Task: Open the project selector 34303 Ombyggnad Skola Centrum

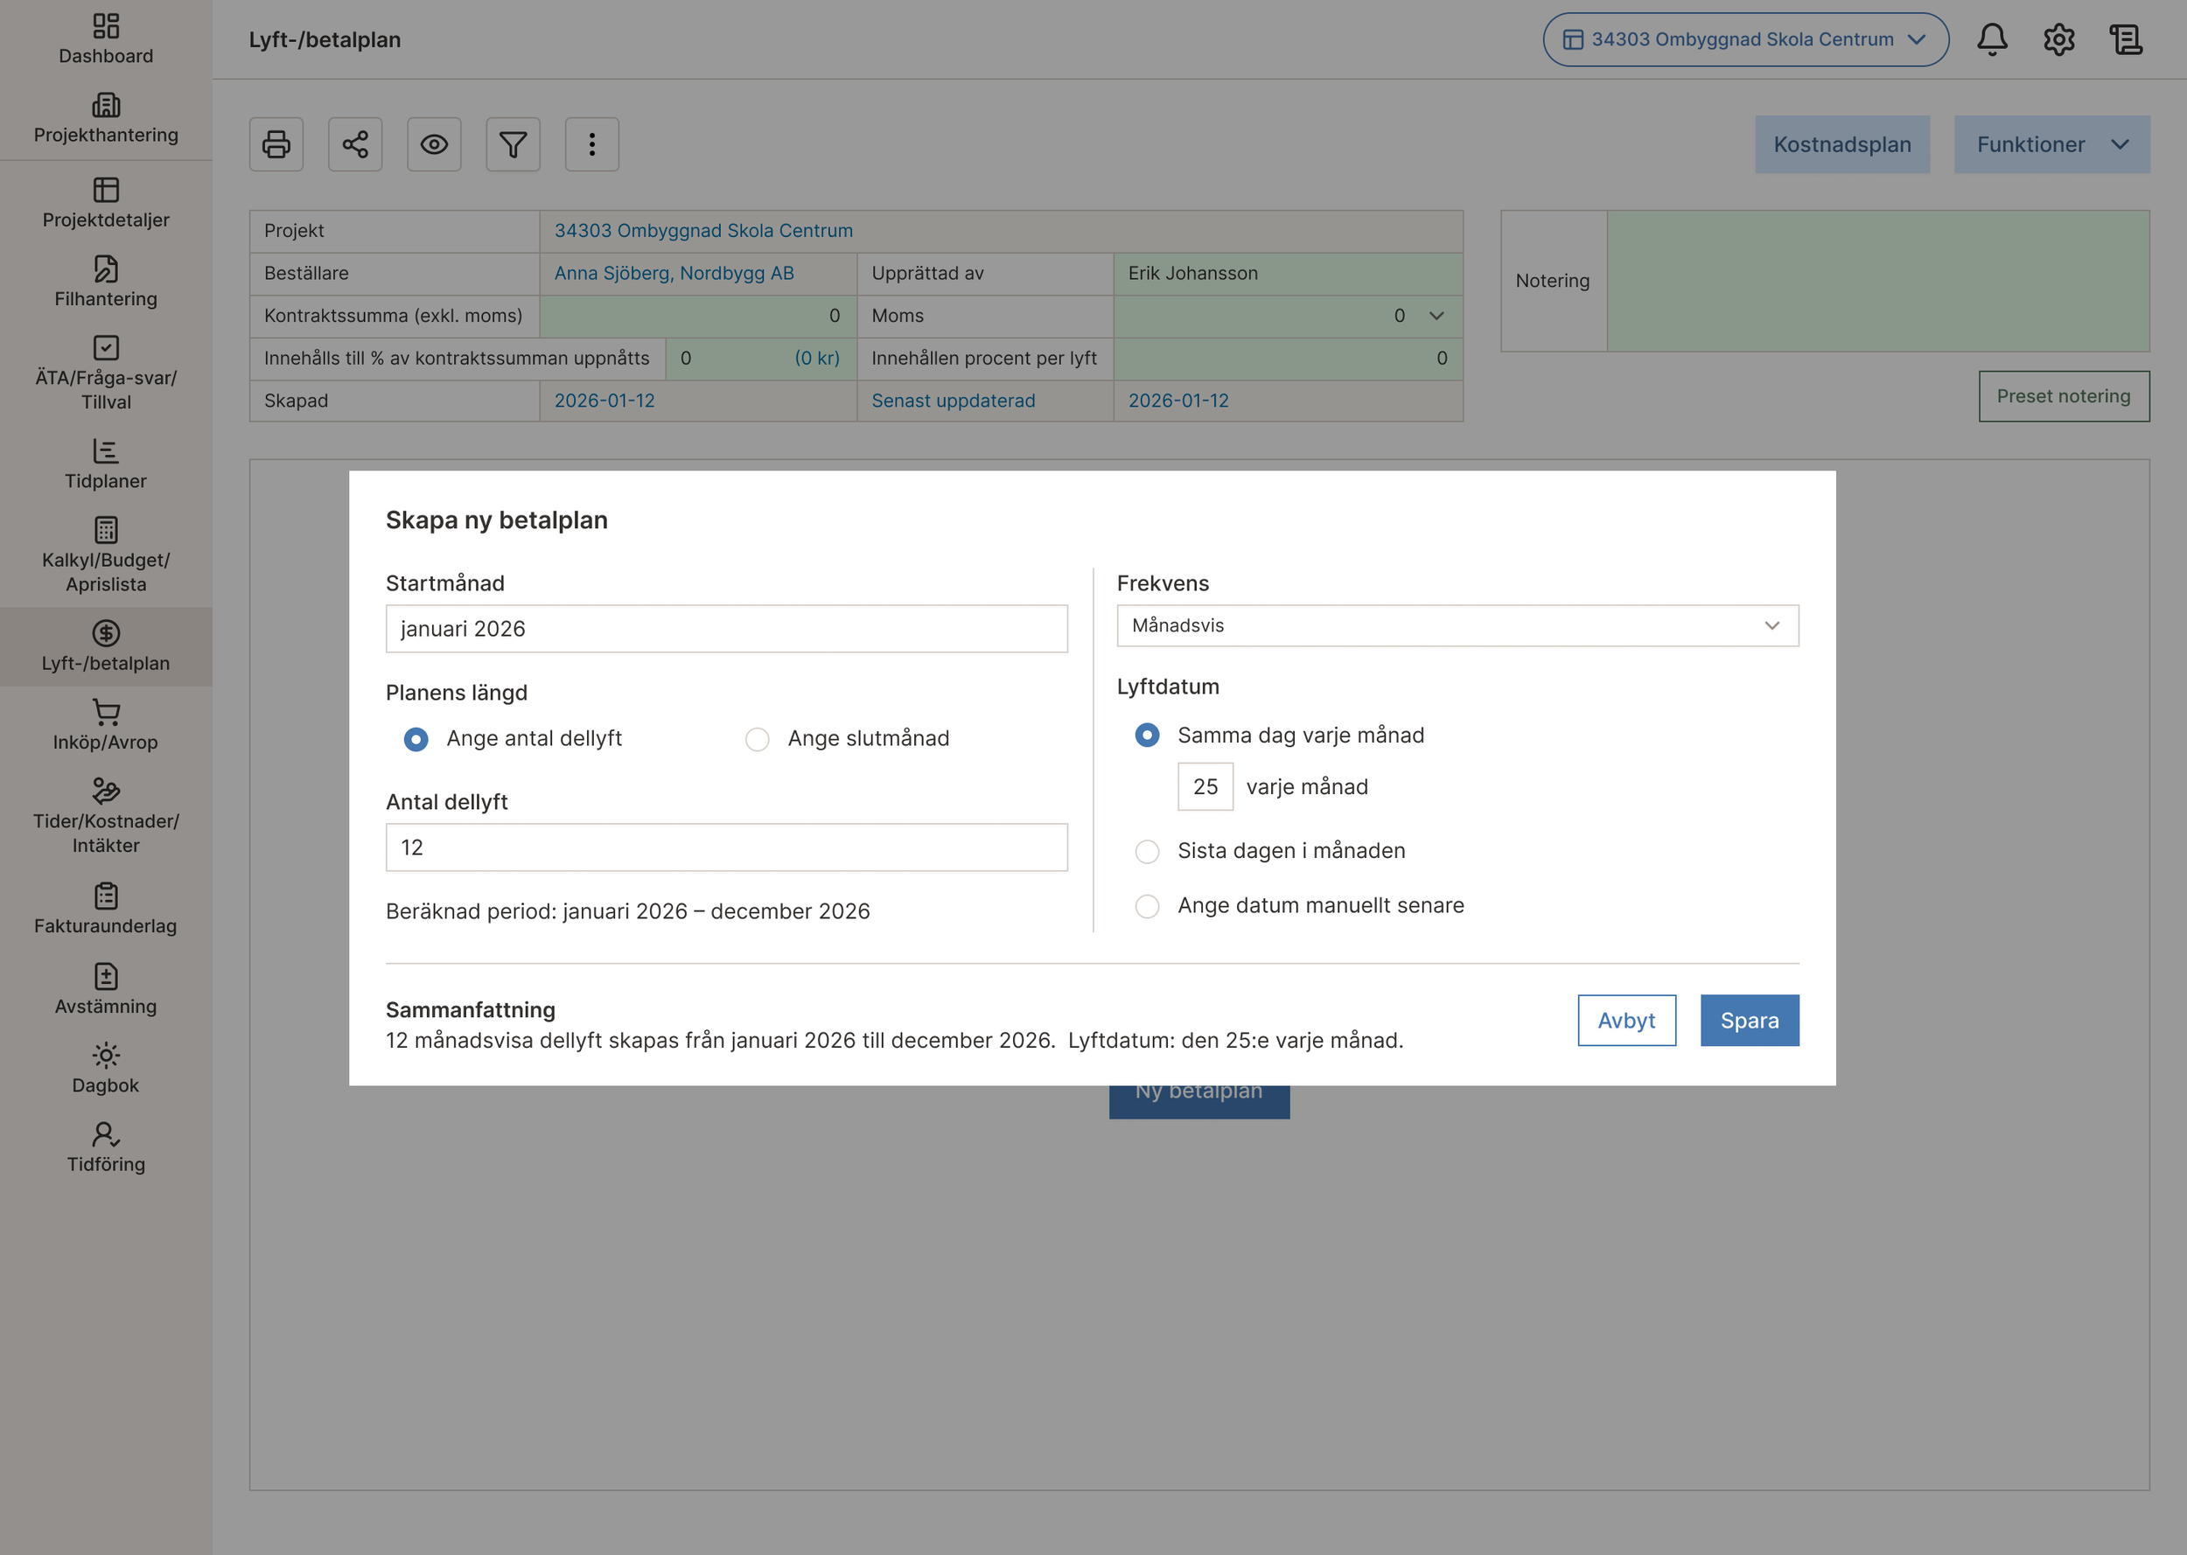Action: 1745,39
